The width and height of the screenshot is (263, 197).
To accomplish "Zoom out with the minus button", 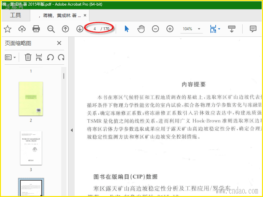I will click(155, 29).
